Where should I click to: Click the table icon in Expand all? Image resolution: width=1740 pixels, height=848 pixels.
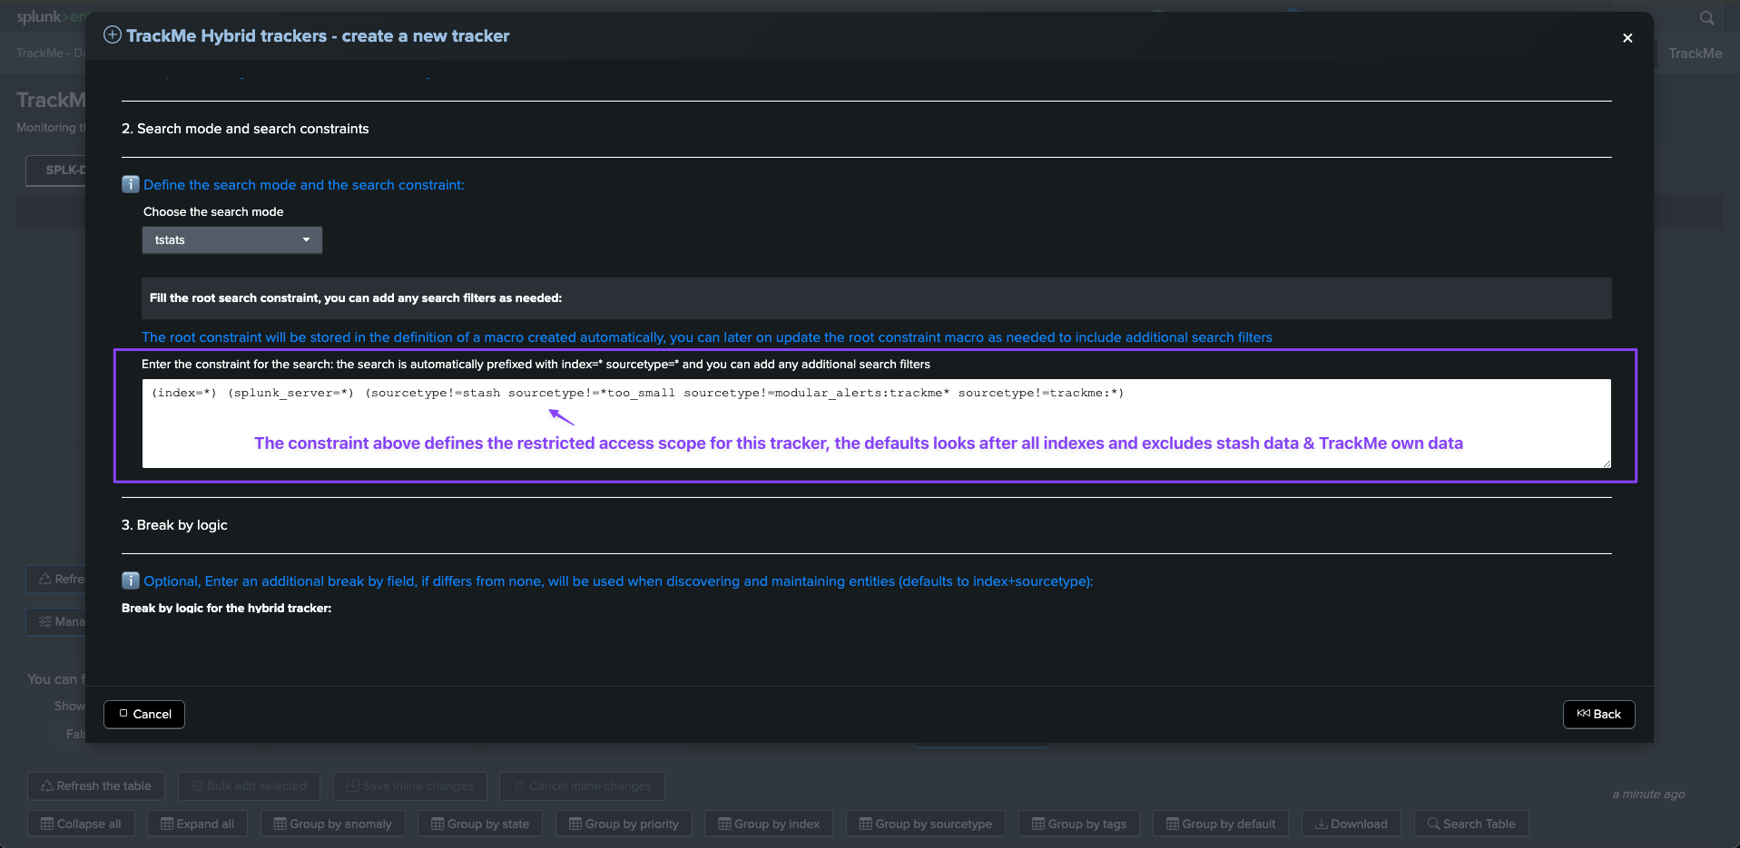pos(167,824)
